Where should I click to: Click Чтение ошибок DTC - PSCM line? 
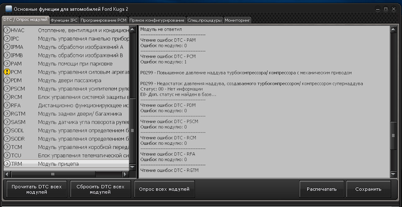click(169, 121)
